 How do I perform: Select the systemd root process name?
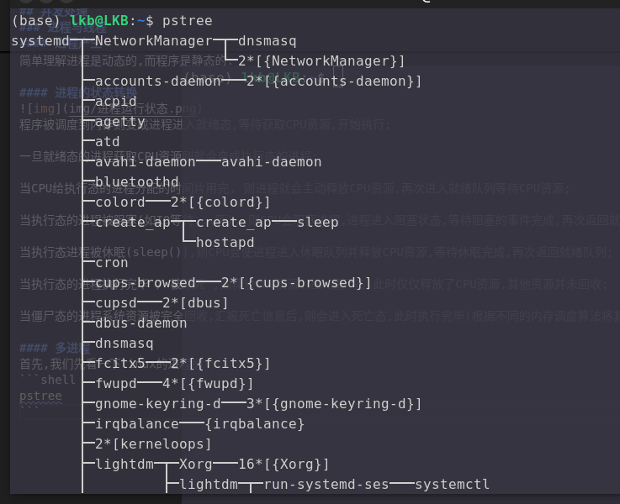(x=40, y=41)
